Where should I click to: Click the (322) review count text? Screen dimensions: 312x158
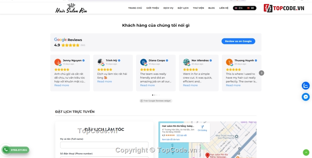83,45
